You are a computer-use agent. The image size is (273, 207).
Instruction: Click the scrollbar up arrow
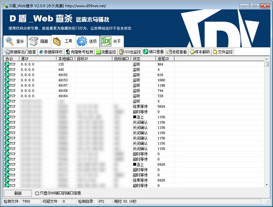tap(267, 59)
